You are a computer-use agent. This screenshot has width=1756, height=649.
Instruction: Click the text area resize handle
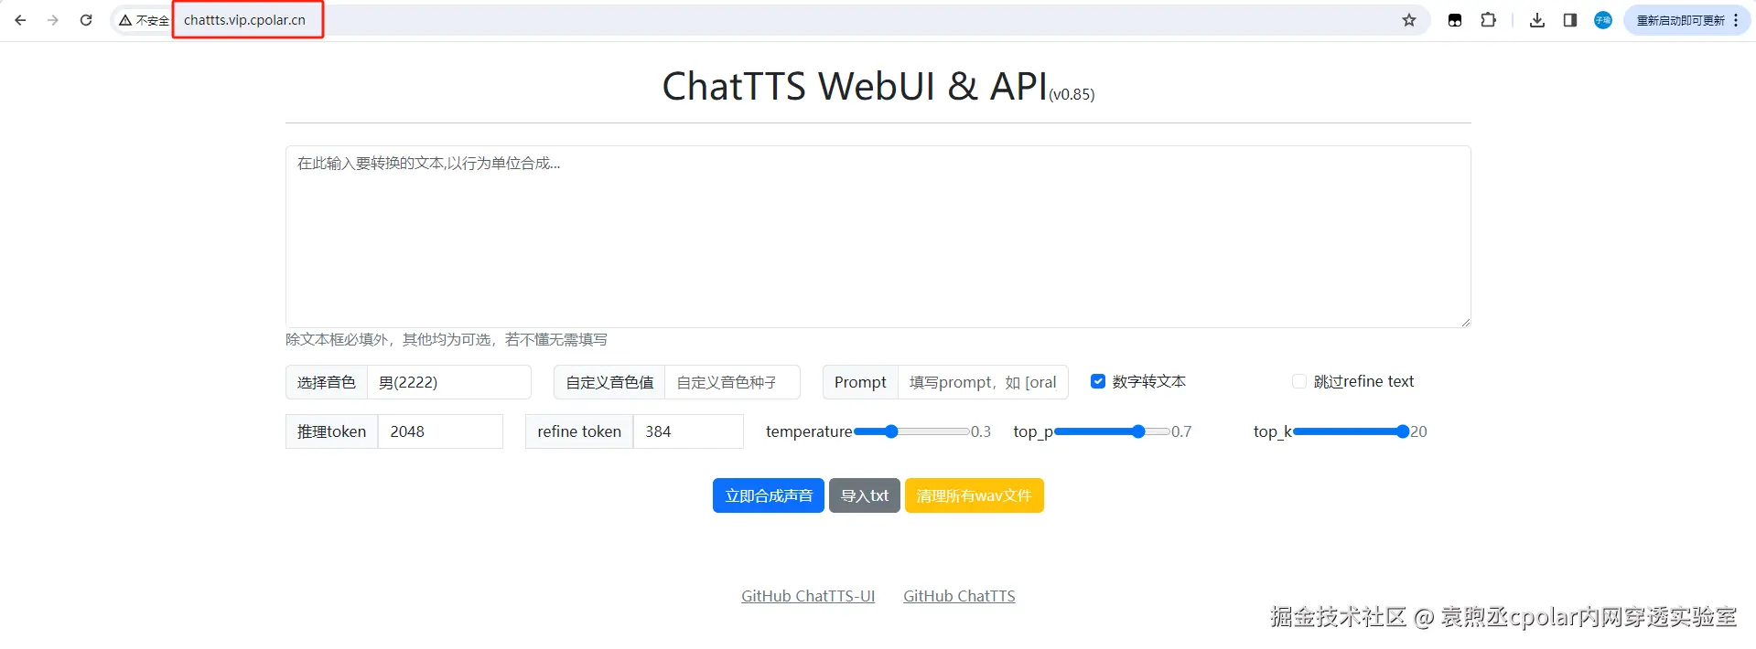point(1465,322)
